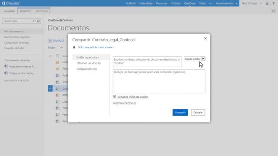Click the nuevo document link

pyautogui.click(x=58, y=41)
